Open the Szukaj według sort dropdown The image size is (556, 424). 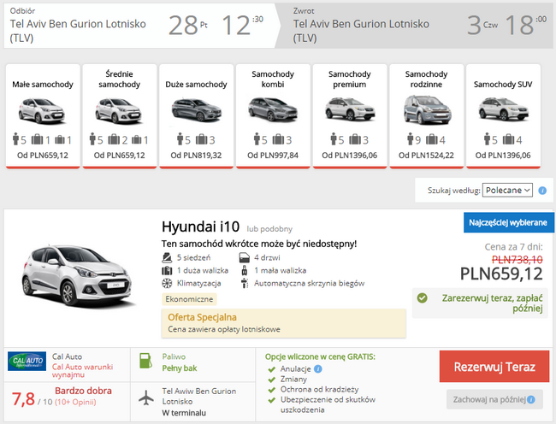[x=507, y=190]
